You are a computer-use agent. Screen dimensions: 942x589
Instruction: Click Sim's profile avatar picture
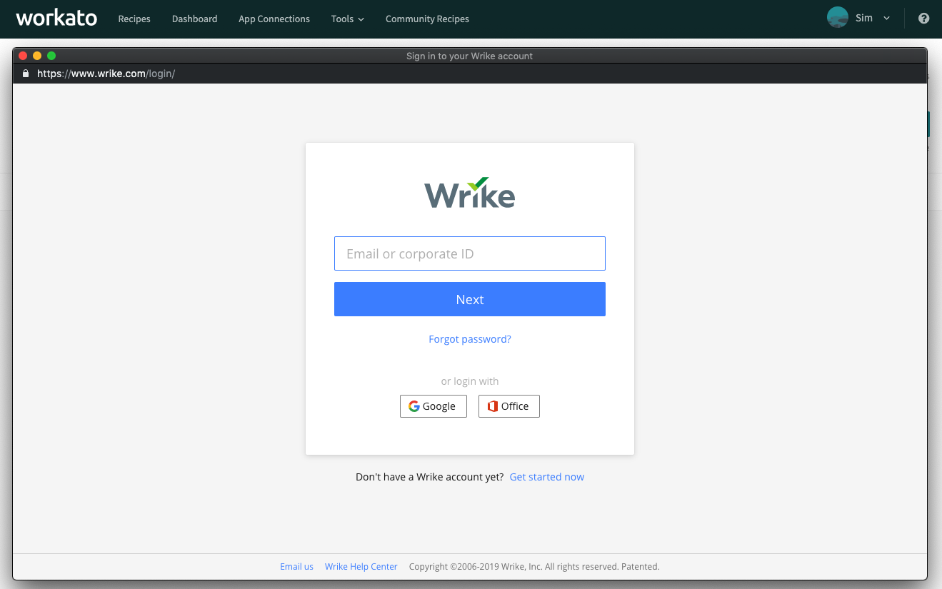coord(837,16)
